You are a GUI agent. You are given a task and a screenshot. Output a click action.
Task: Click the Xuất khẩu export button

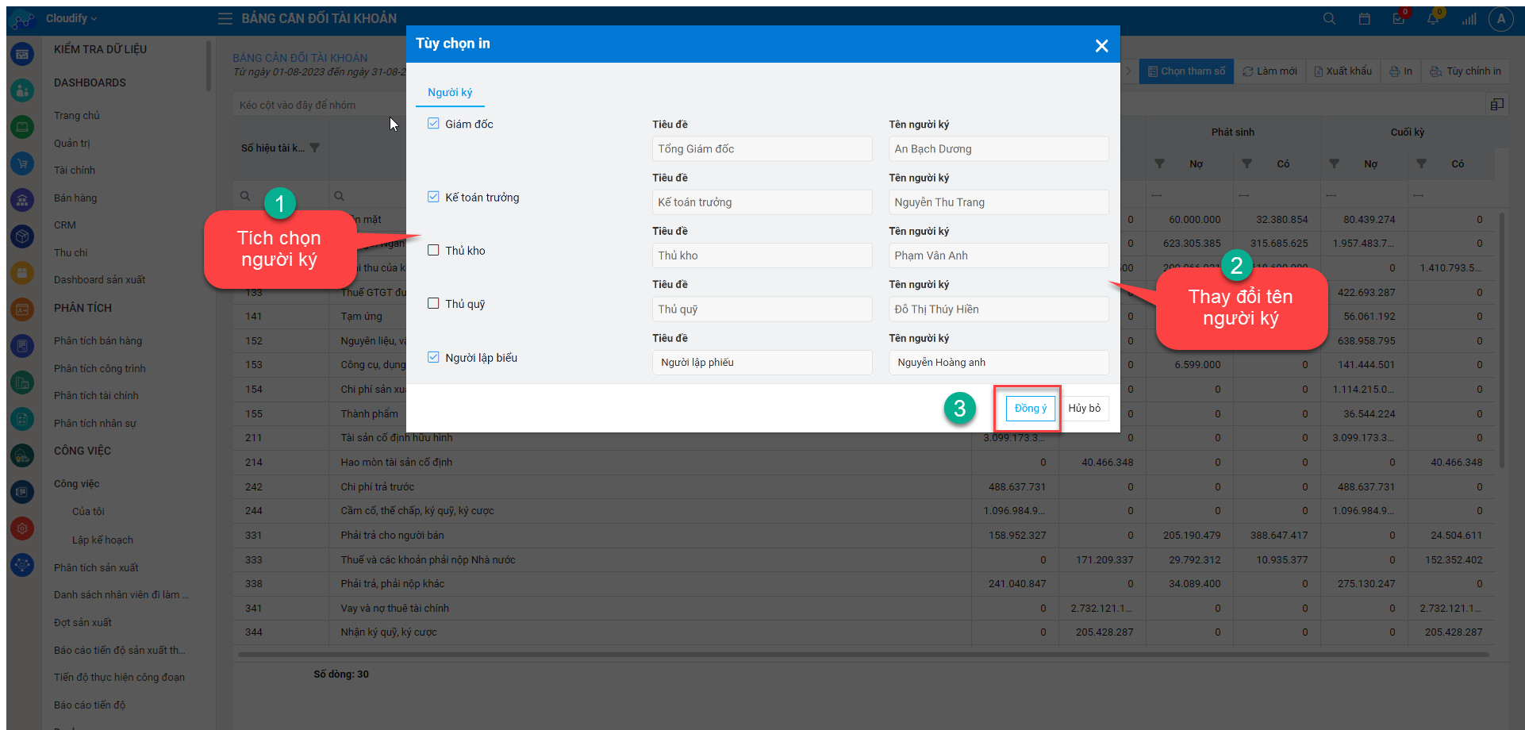pyautogui.click(x=1343, y=71)
